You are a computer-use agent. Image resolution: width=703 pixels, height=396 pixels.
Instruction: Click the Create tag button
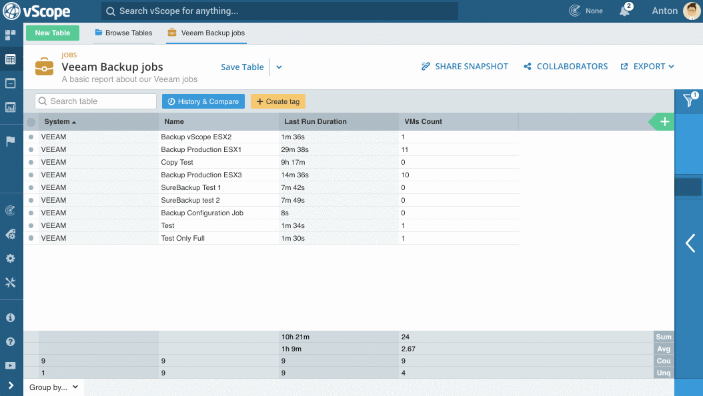278,101
